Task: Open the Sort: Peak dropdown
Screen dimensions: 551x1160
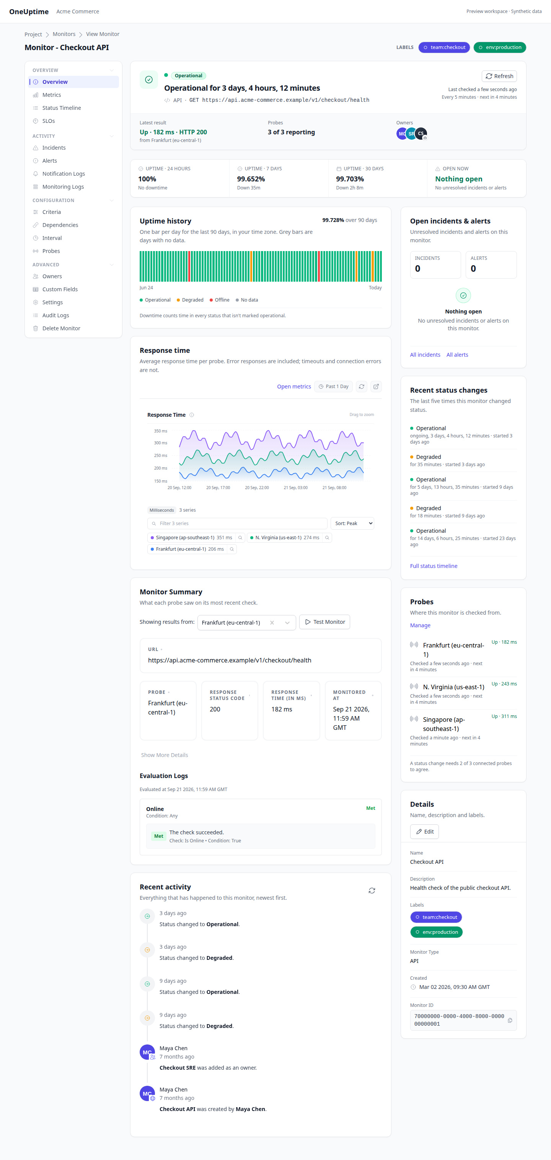Action: (x=352, y=523)
